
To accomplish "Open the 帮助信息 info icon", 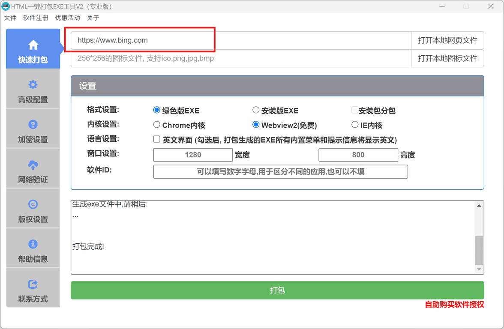I will tap(33, 244).
